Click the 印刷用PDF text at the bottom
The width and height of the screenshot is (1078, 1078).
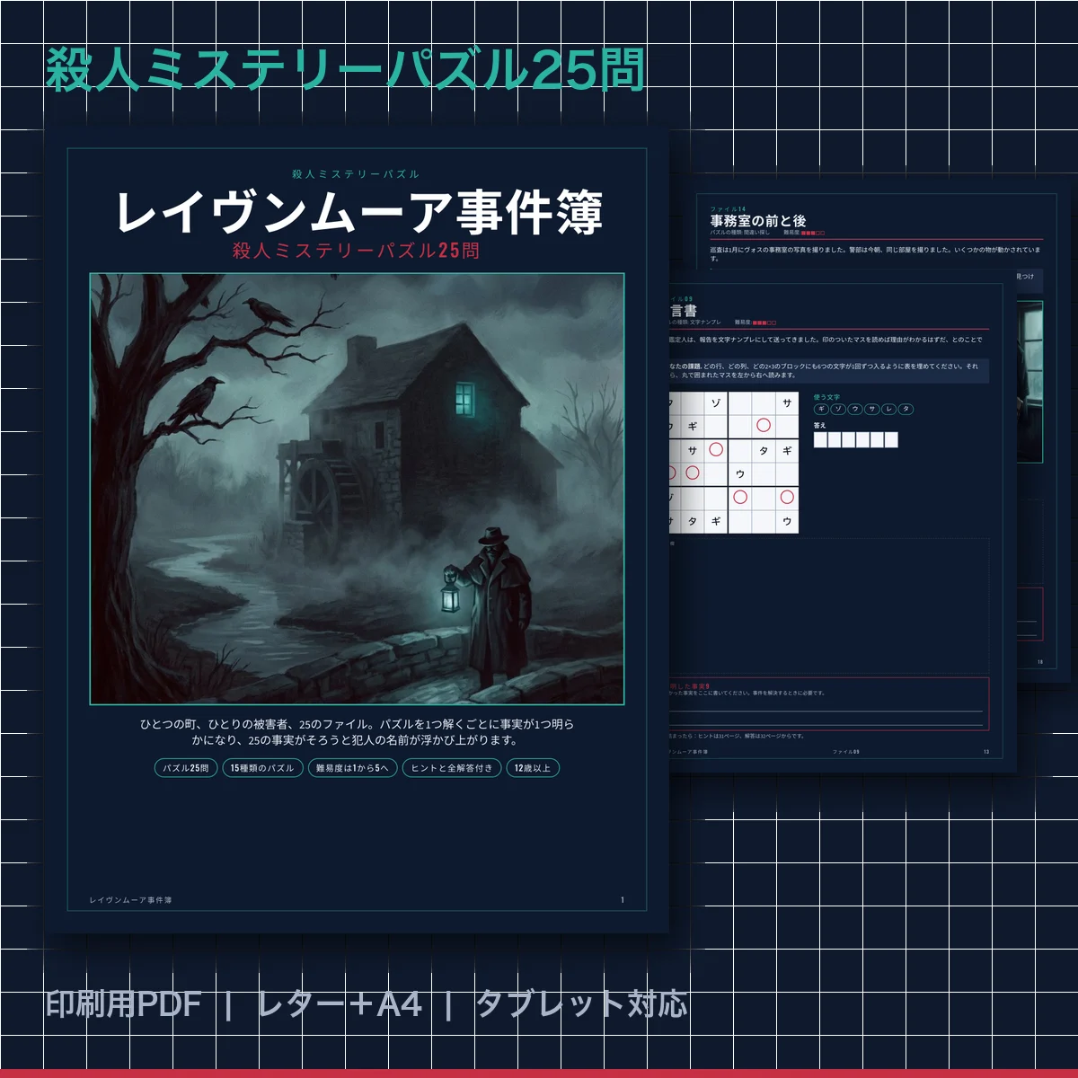point(124,1004)
